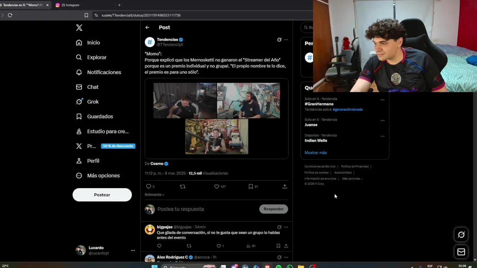The height and width of the screenshot is (268, 477).
Task: Expand Más opciones in the footer
Action: (x=352, y=179)
